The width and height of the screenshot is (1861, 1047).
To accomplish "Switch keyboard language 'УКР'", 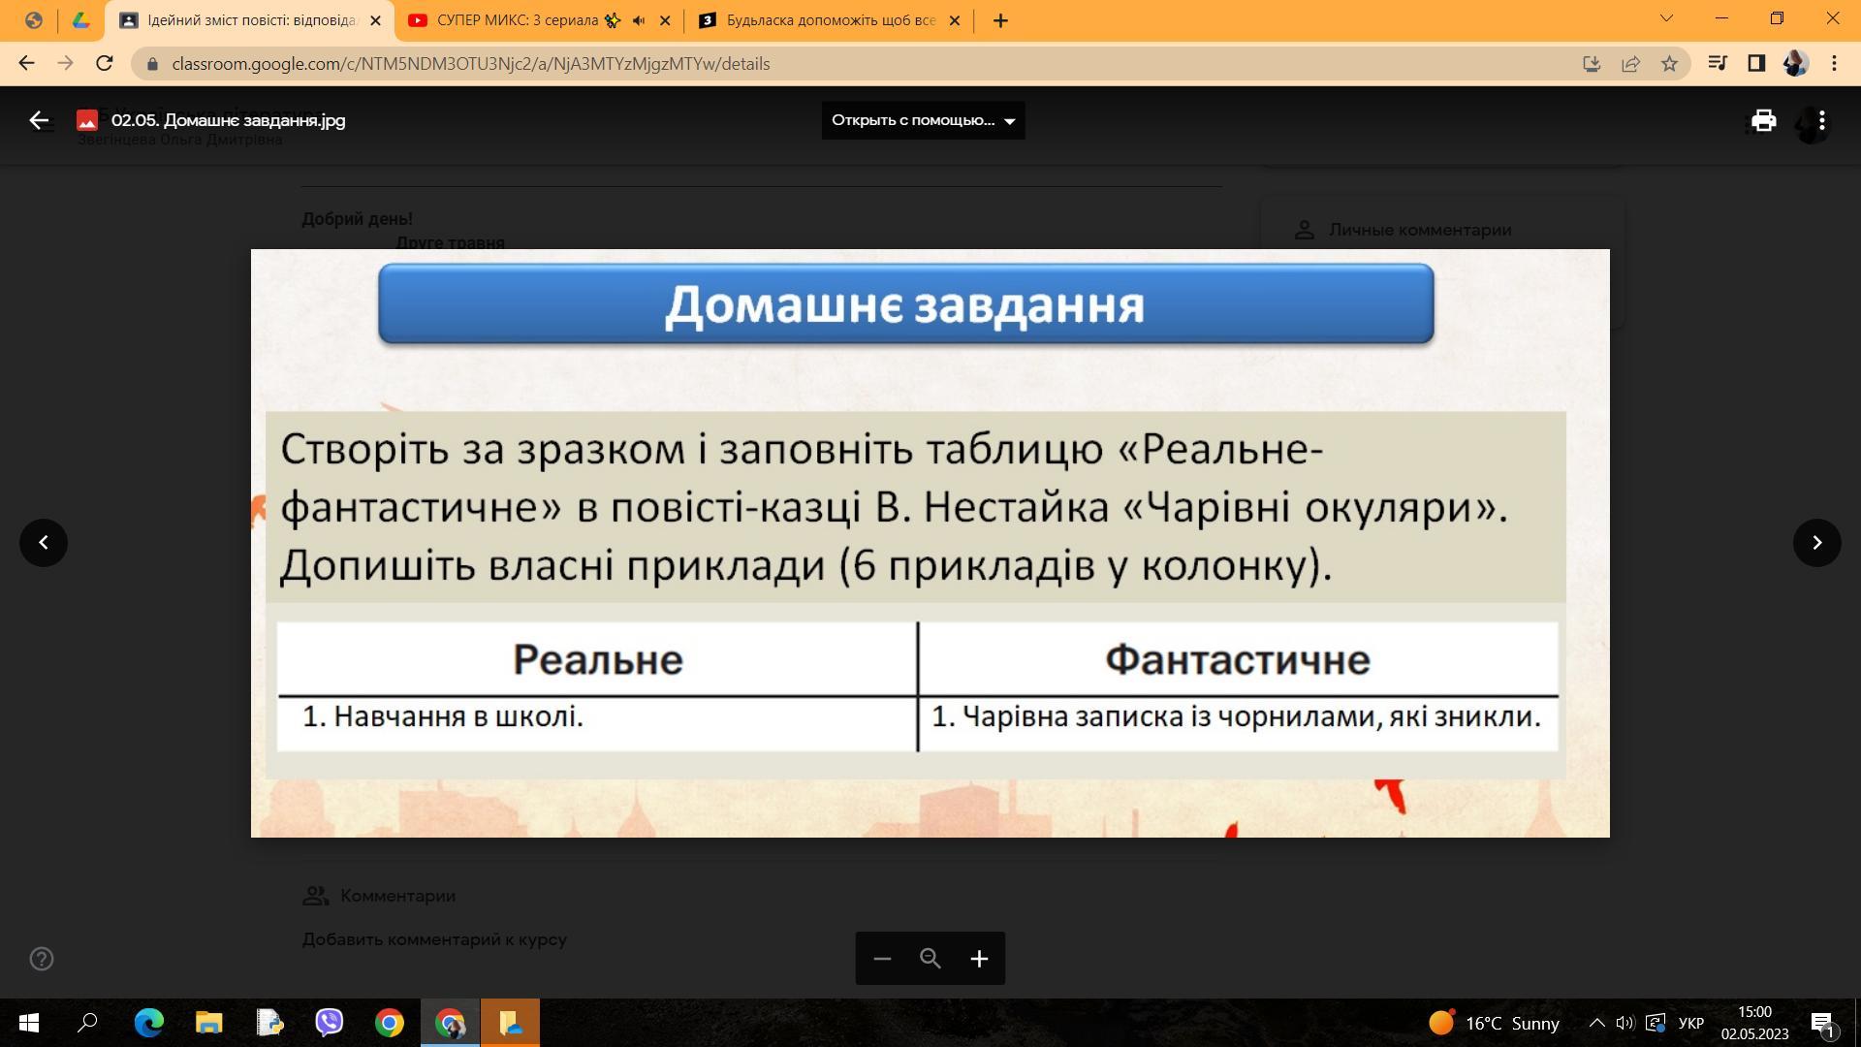I will pos(1691,1023).
